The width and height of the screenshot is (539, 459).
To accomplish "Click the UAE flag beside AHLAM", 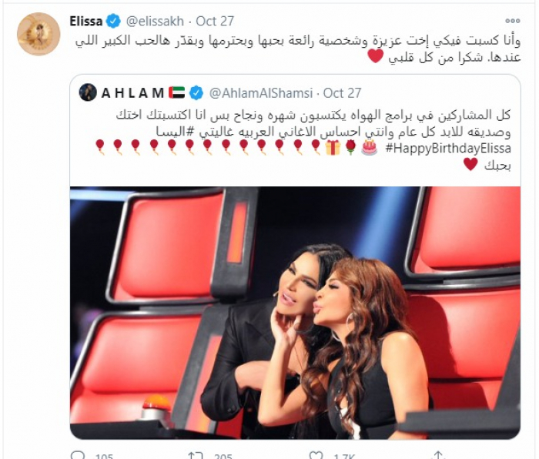I will tap(177, 93).
